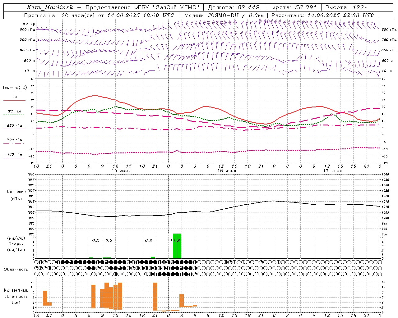Click the 'Высота: 177м' elevation text
The width and height of the screenshot is (398, 318).
coord(346,7)
